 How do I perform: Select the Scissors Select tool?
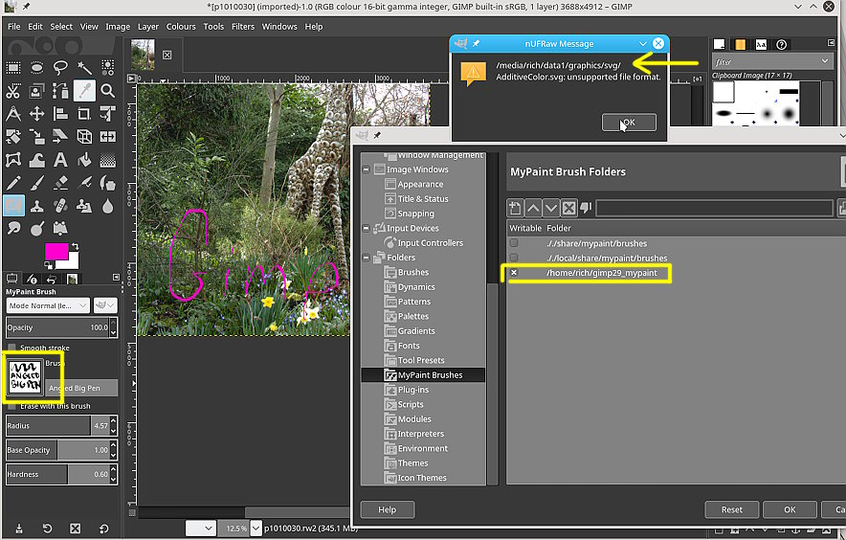(x=13, y=91)
